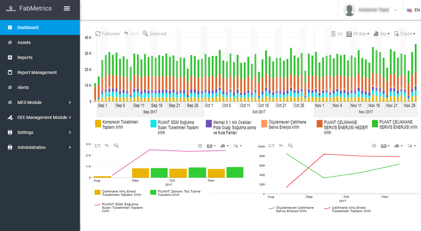Screen dimensions: 421x231
Task: Expand the MES Module menu item
Action: pyautogui.click(x=30, y=102)
